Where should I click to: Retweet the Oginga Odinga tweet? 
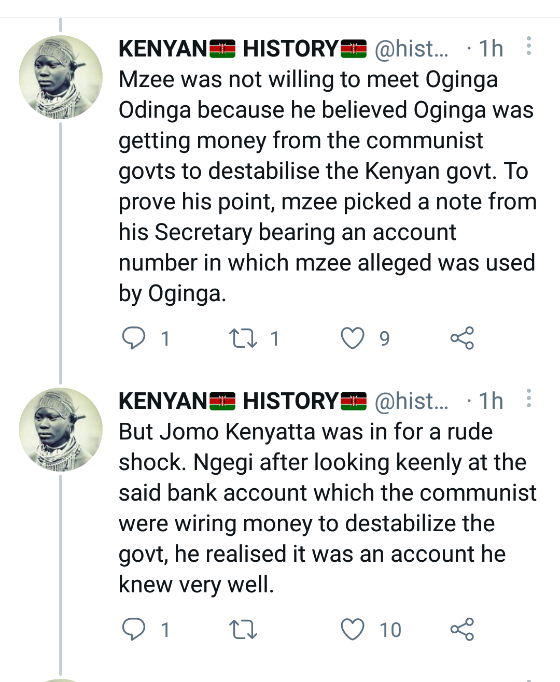click(243, 338)
